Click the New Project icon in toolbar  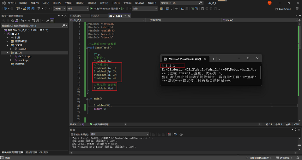(x=18, y=9)
